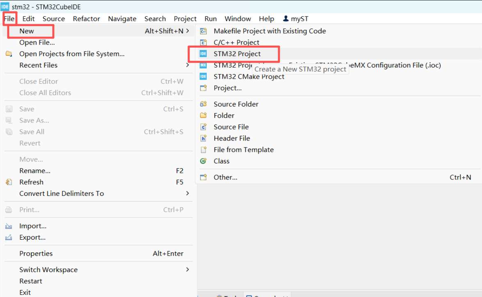Click the STM32CubeIDE app icon in title bar
The width and height of the screenshot is (482, 297).
[5, 7]
